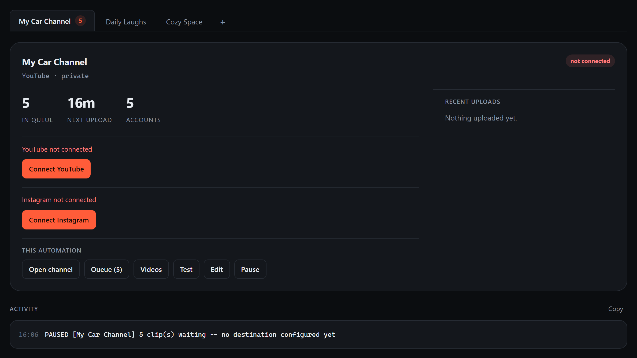Select the My Car Channel heading

pyautogui.click(x=54, y=62)
